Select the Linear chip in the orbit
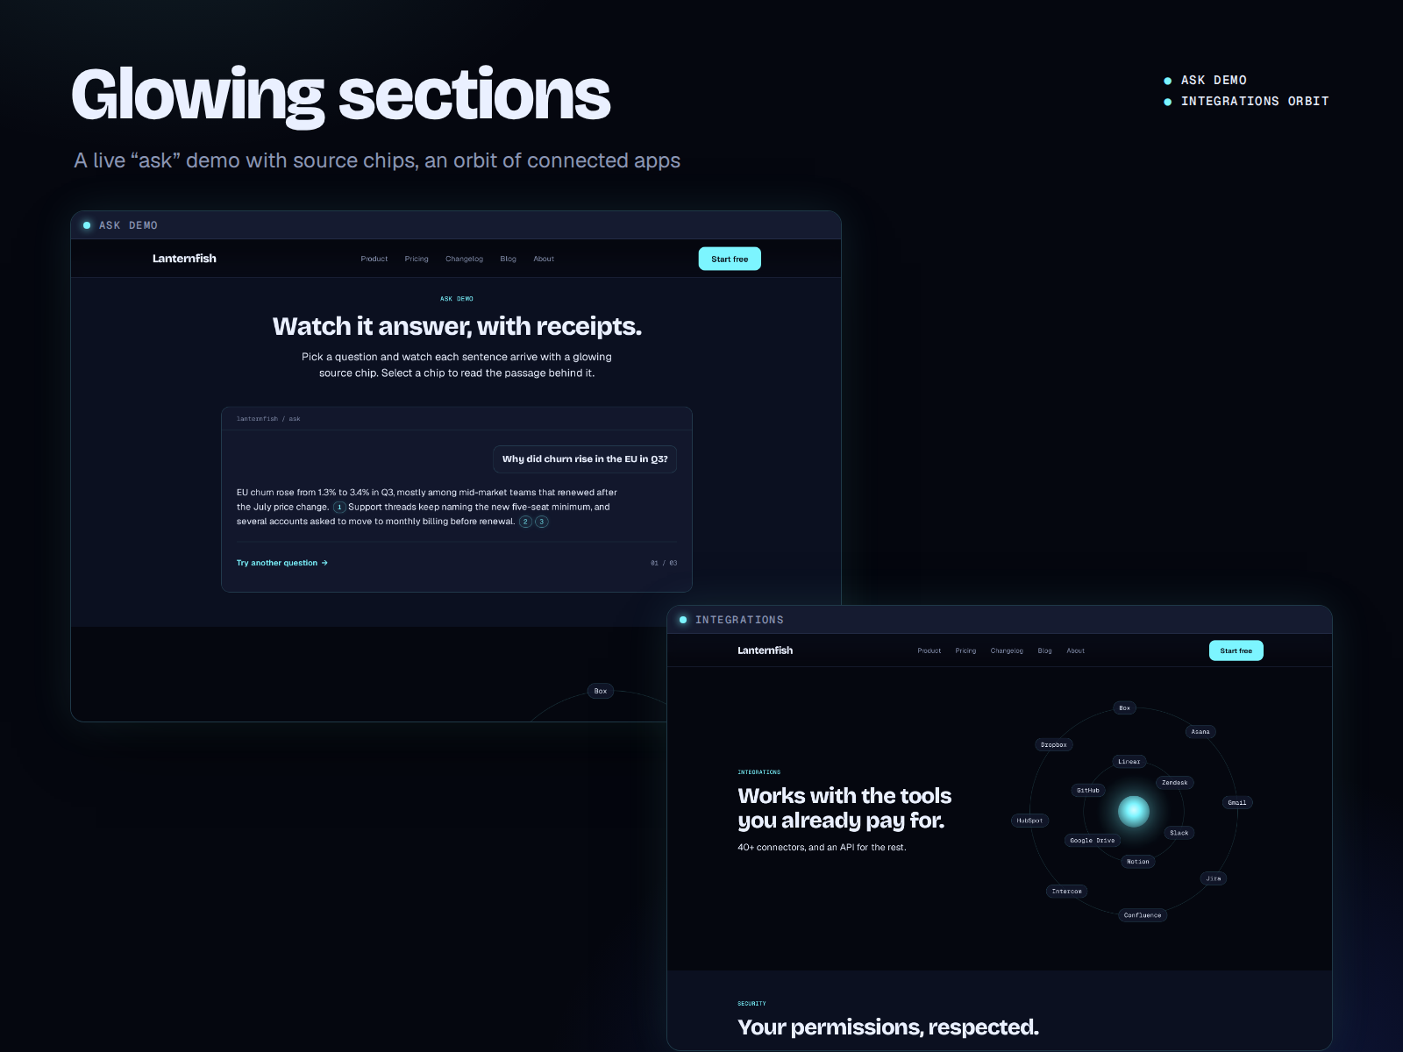The image size is (1403, 1052). pyautogui.click(x=1129, y=761)
